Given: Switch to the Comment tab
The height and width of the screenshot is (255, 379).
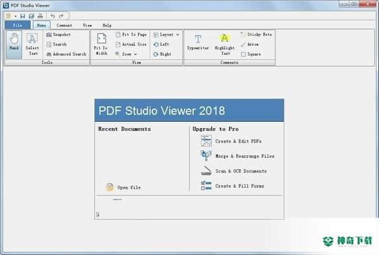Looking at the screenshot, I should point(64,25).
